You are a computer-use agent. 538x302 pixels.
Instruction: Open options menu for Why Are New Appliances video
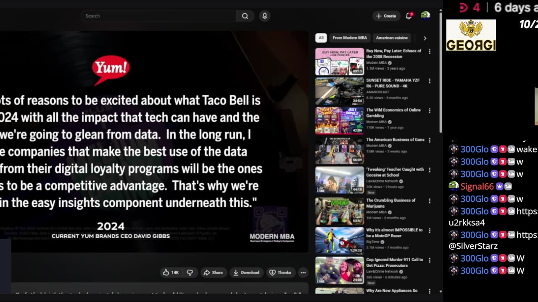tap(430, 291)
